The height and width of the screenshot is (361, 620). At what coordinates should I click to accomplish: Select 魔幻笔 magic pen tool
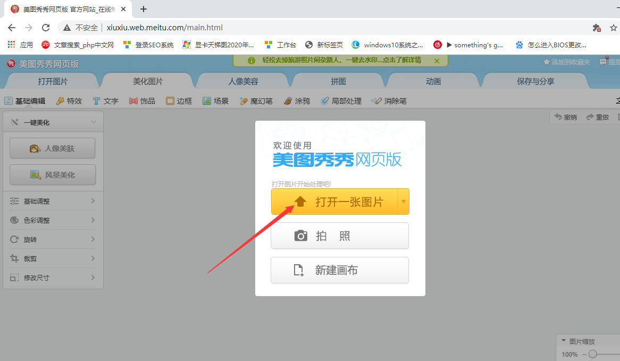256,101
